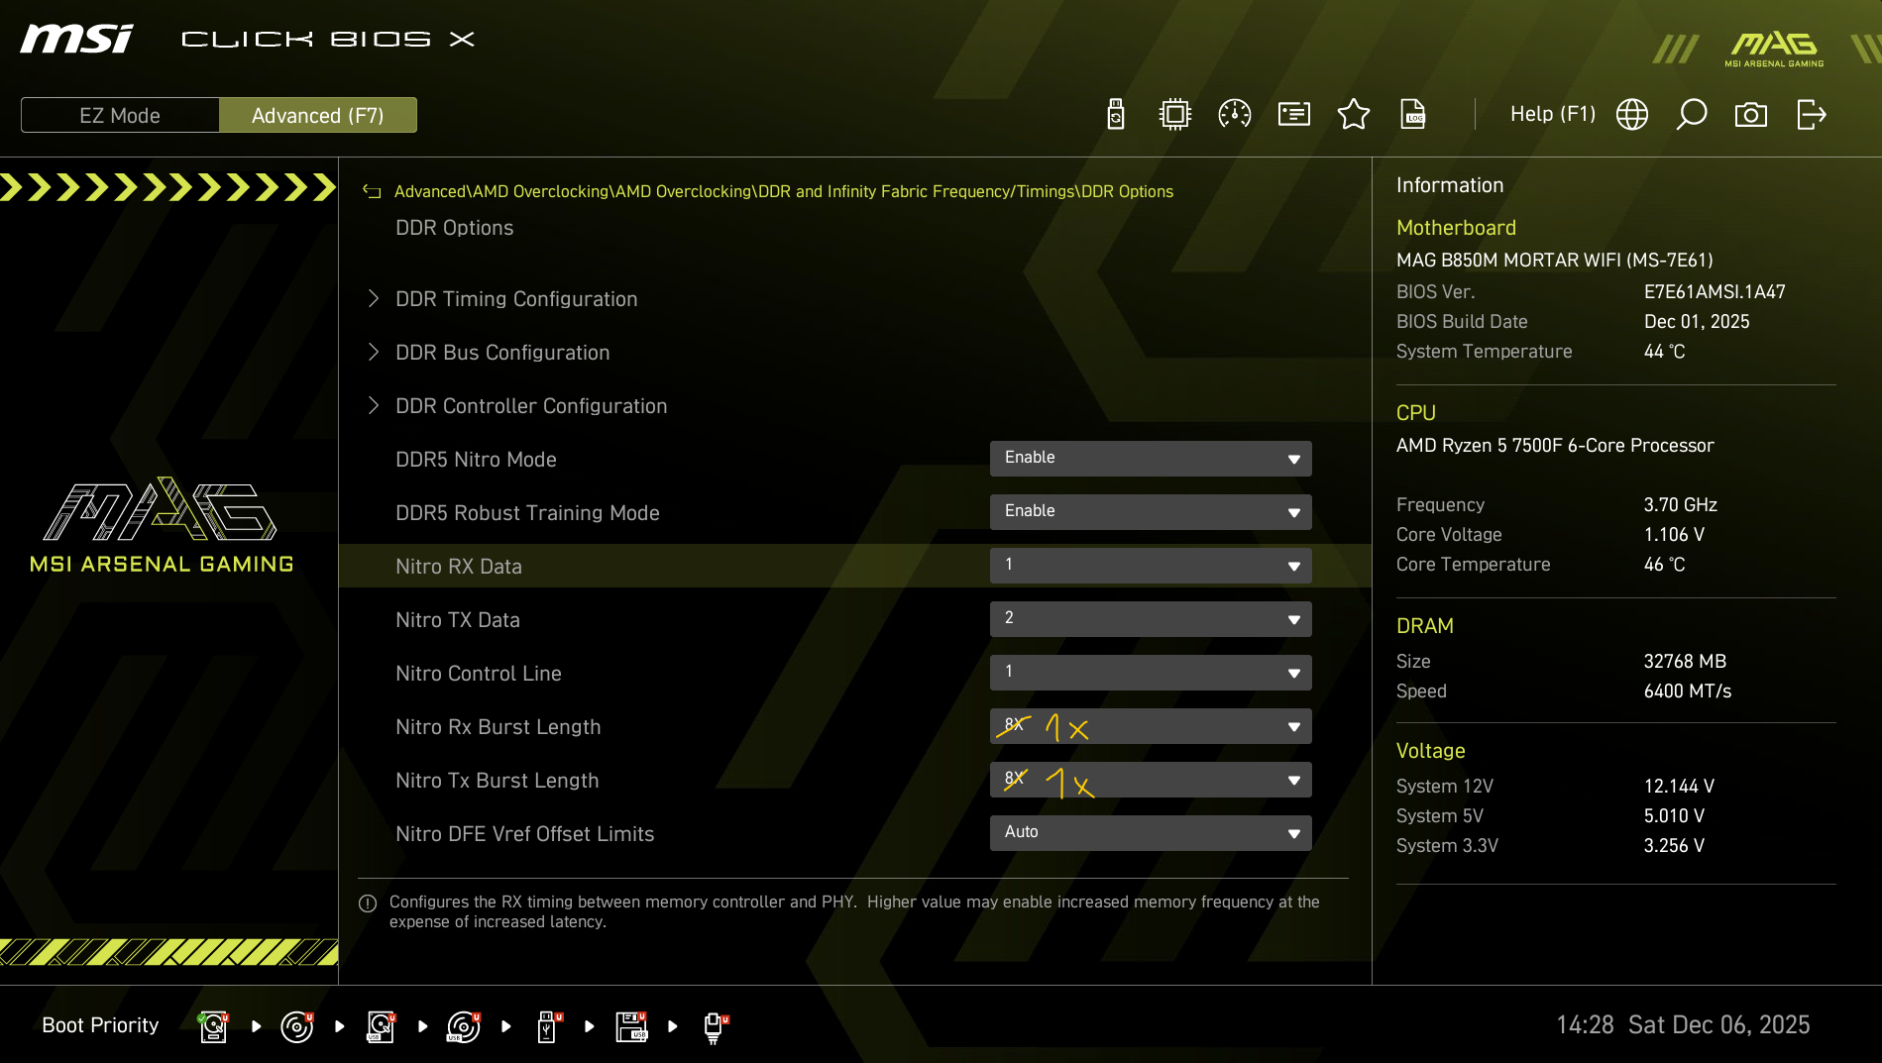Open Help (F1)

1553,114
